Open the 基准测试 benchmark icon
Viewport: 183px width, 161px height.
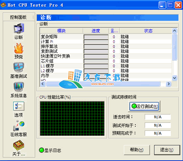(x=19, y=67)
